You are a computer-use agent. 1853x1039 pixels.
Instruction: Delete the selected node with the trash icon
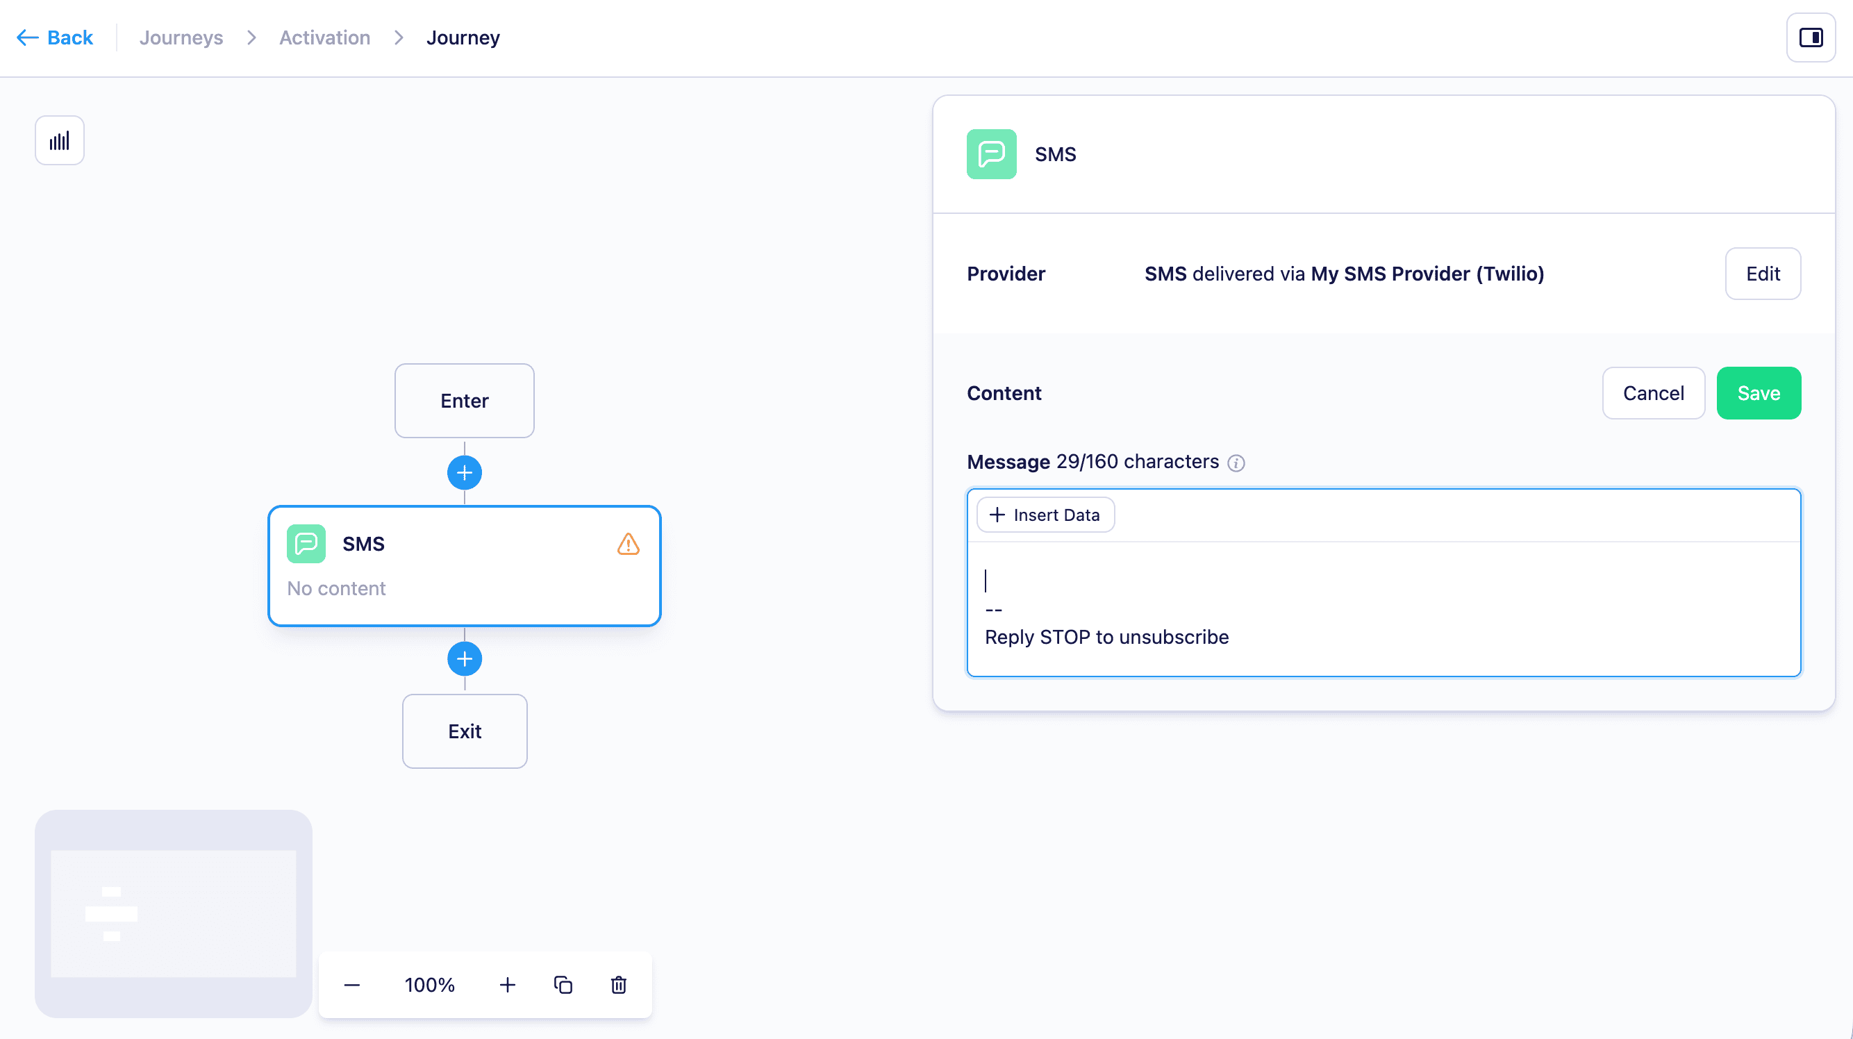[x=618, y=985]
